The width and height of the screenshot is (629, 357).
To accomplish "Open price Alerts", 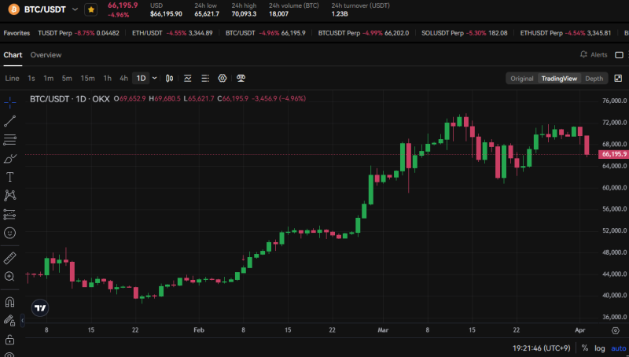I will coord(594,55).
